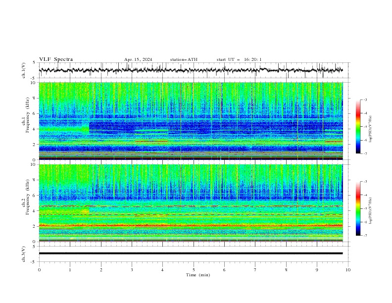Click the ch.1 voltage waveform trace
Screen dimensions: 392x303
pos(191,70)
